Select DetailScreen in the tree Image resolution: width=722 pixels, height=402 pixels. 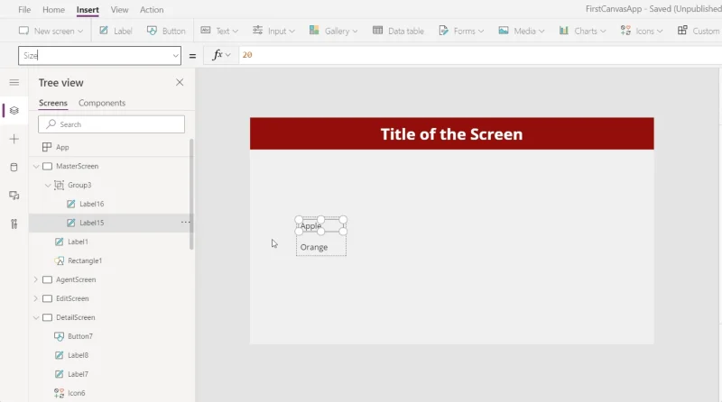coord(76,317)
